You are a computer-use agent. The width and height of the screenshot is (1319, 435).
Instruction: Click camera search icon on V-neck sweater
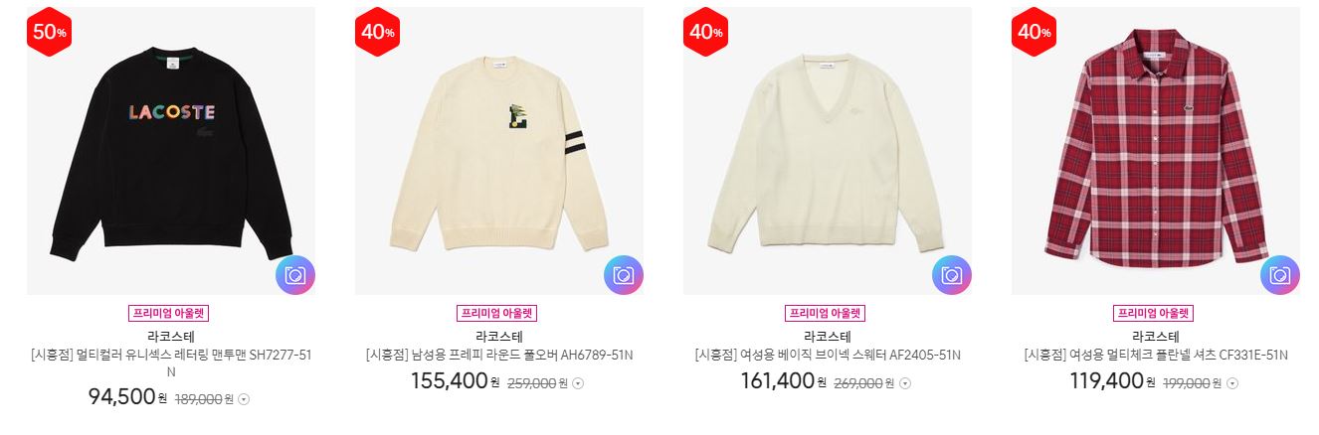click(x=952, y=275)
